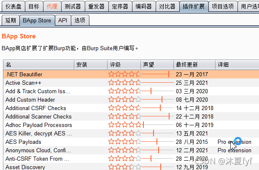Select AES Killer, decrypt AES row

[x=131, y=133]
